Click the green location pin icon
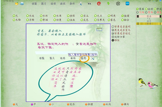Viewport: 162px width, 107px height. click(109, 4)
